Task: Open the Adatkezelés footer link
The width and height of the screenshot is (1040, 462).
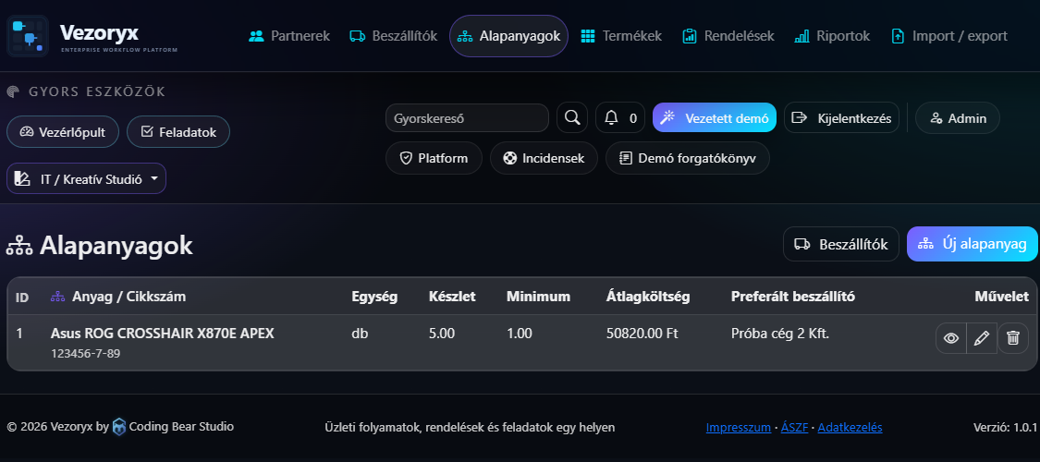Action: pos(850,428)
